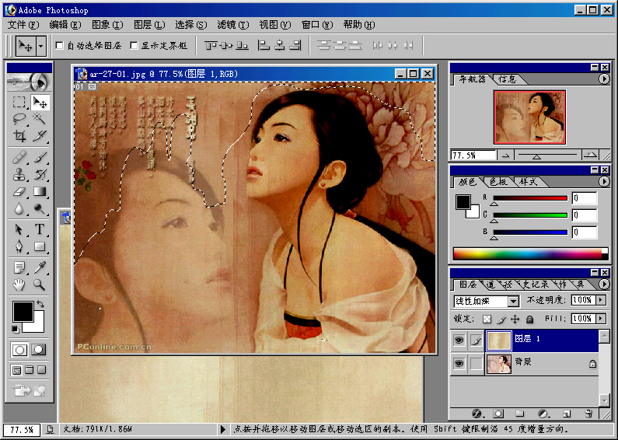Open 滤镜 menu

232,25
